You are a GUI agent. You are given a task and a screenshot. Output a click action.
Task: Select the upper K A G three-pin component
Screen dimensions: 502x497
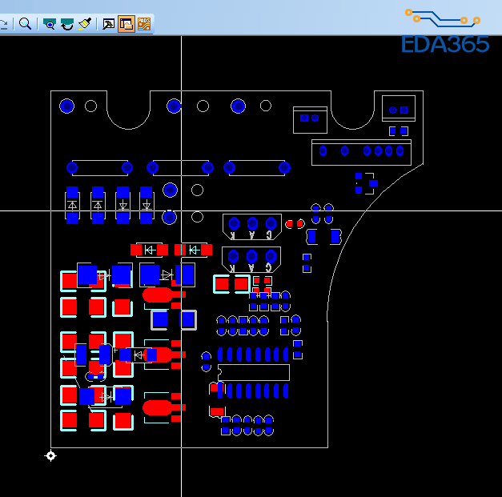point(252,226)
